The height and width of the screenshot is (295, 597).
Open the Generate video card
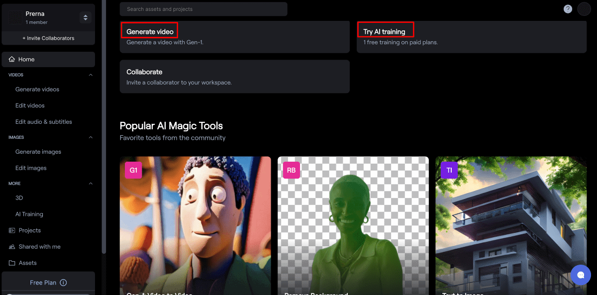[x=234, y=37]
